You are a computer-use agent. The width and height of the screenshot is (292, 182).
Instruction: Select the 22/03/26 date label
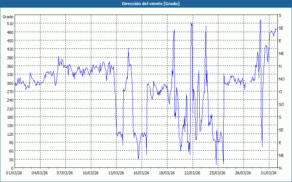[192, 173]
